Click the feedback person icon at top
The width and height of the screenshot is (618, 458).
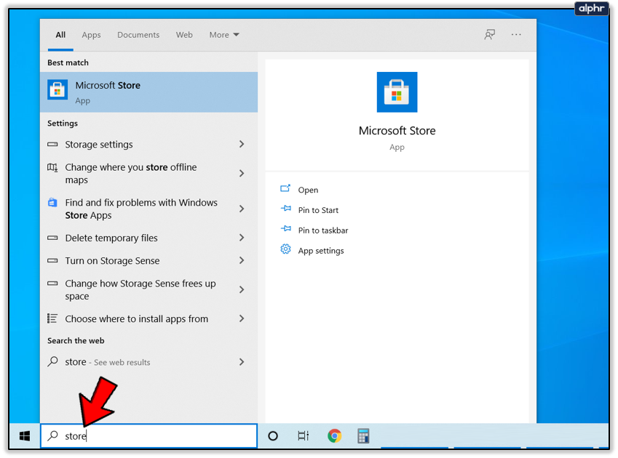(489, 35)
